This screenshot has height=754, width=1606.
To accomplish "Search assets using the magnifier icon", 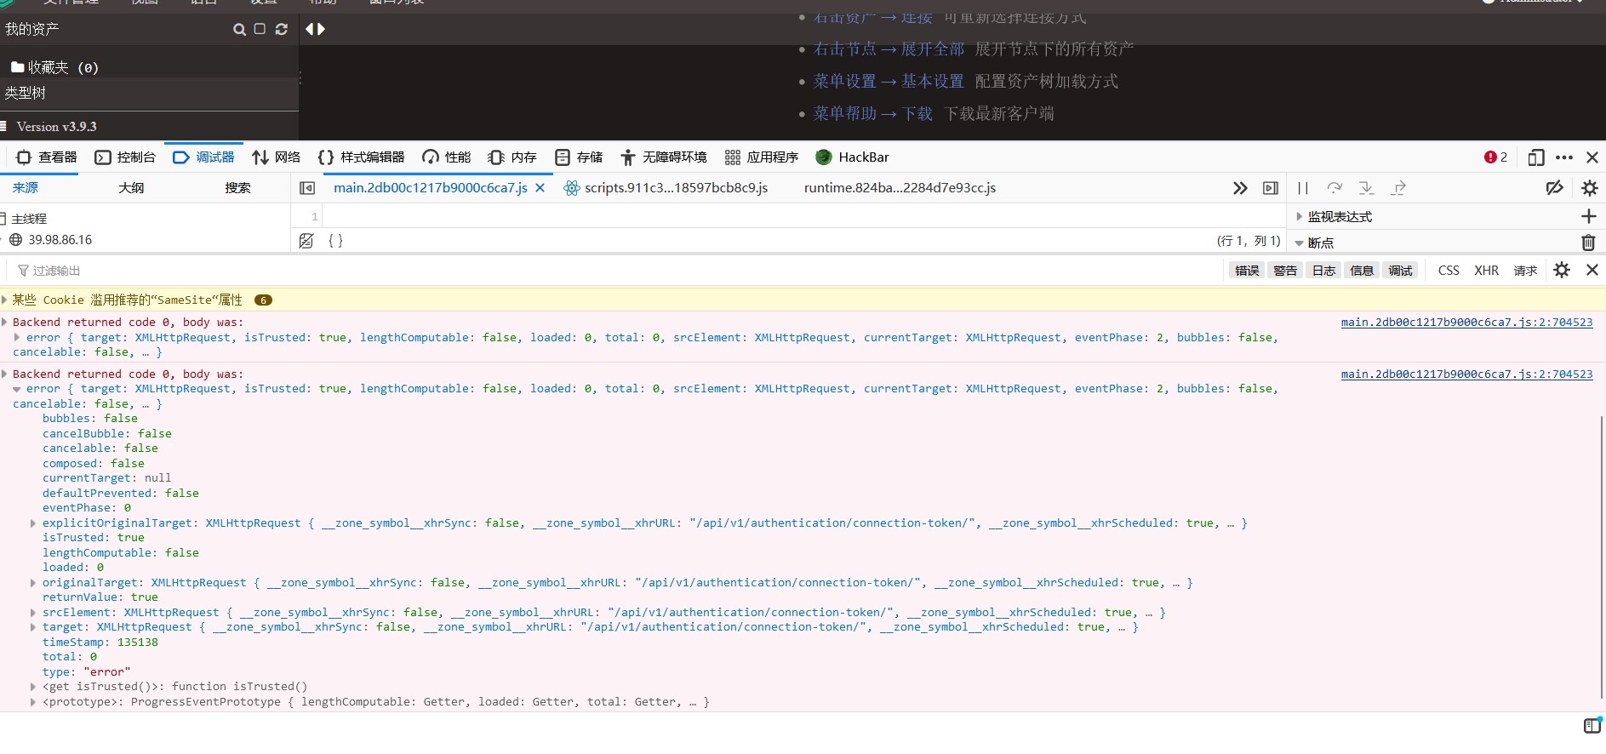I will point(239,29).
